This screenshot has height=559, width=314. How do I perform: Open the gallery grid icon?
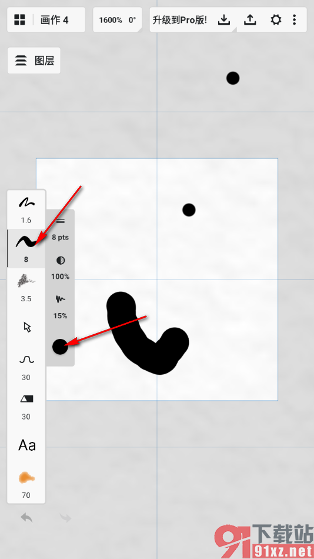point(19,19)
